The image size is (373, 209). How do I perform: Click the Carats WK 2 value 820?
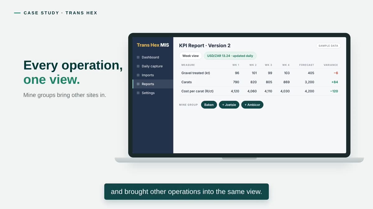pyautogui.click(x=254, y=82)
